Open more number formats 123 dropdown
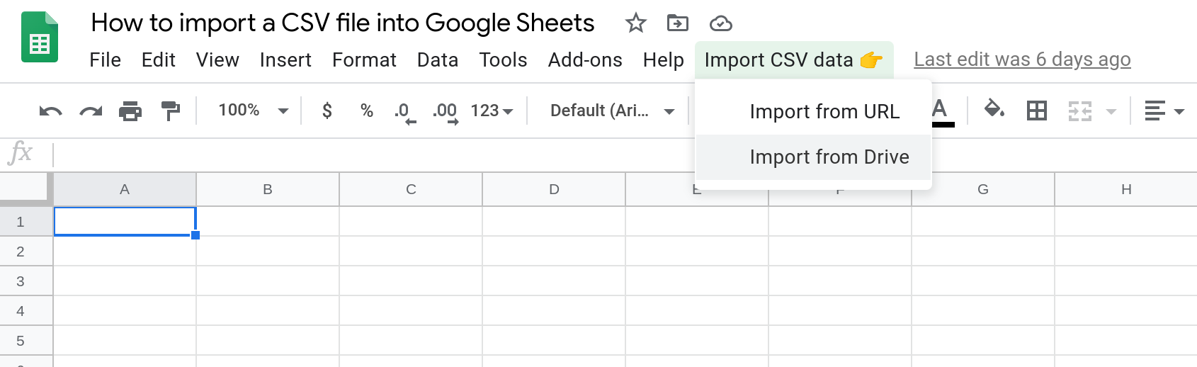Screen dimensions: 1197x367 pyautogui.click(x=492, y=111)
